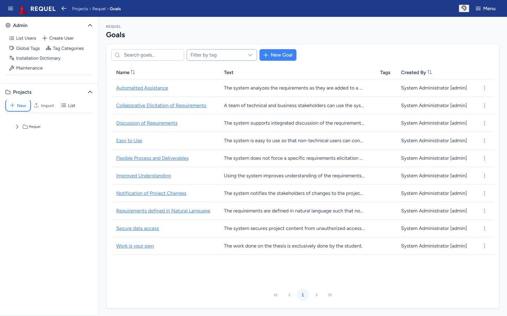This screenshot has height=316, width=507.
Task: Click the Text column header
Action: (229, 73)
